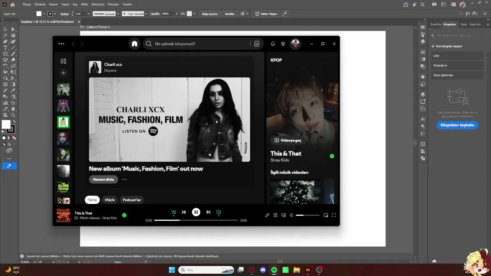This screenshot has height=276, width=491.
Task: Click the Tercihler button
Action: pyautogui.click(x=229, y=14)
